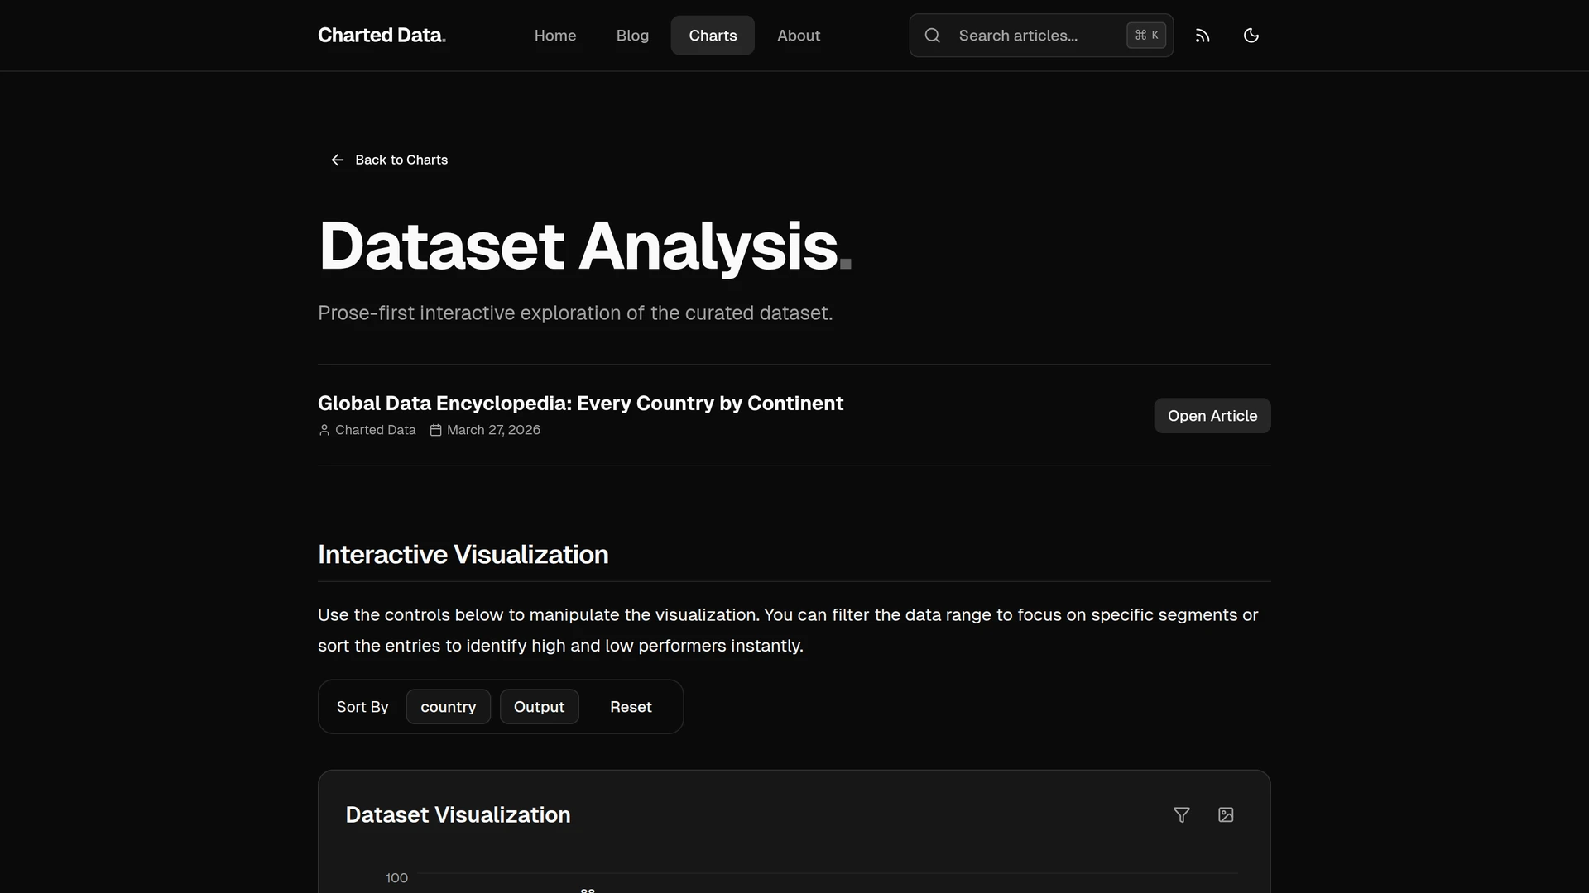Open the RSS feed icon

tap(1203, 36)
